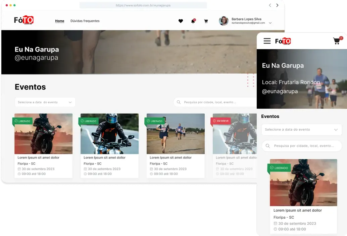Image resolution: width=347 pixels, height=236 pixels.
Task: Click the clock icon showing 09:00 até 18:00
Action: [x=19, y=174]
